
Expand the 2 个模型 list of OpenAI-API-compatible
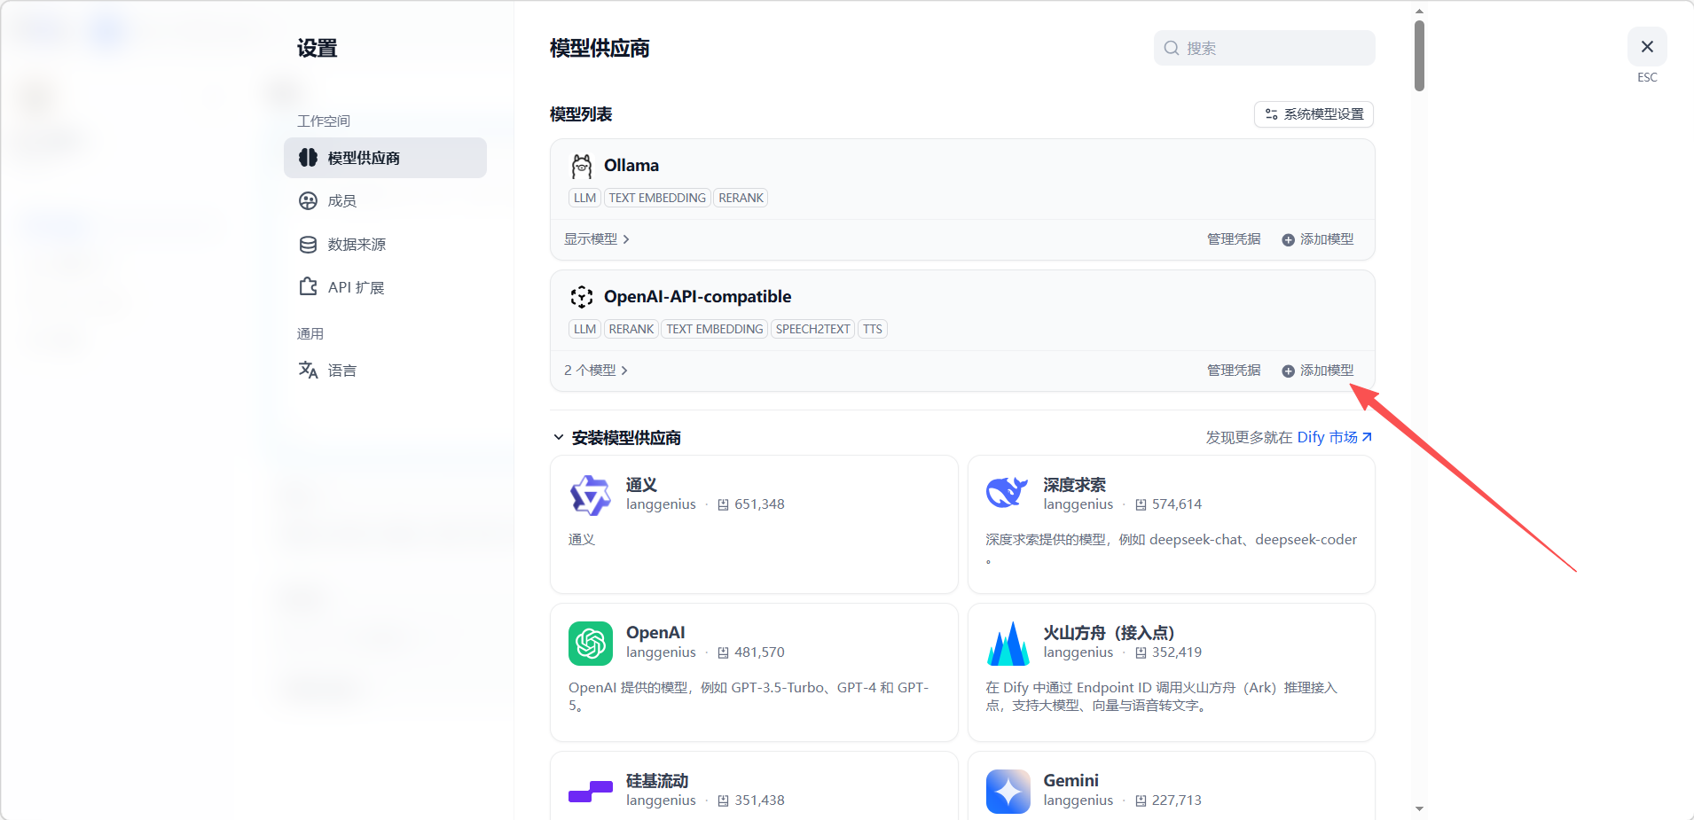pyautogui.click(x=595, y=371)
